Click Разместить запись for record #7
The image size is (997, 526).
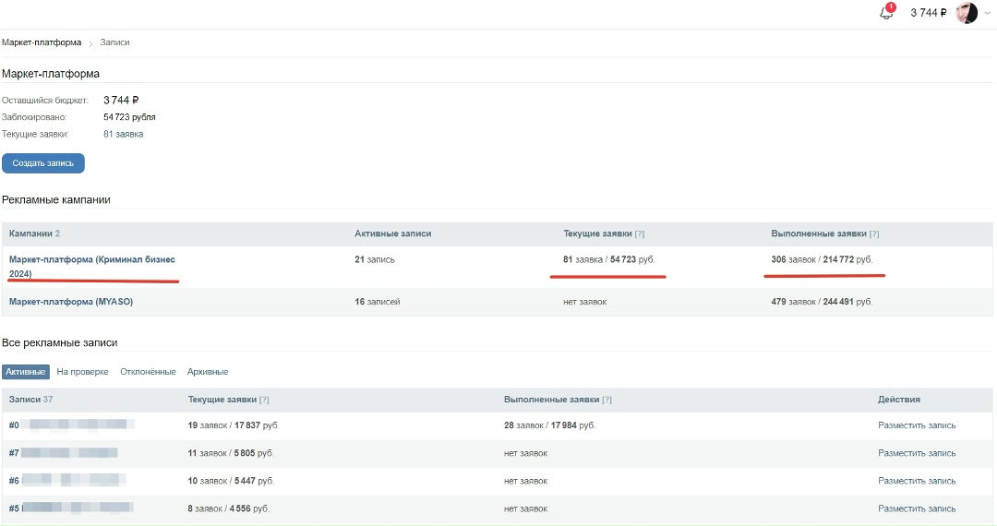coord(917,454)
